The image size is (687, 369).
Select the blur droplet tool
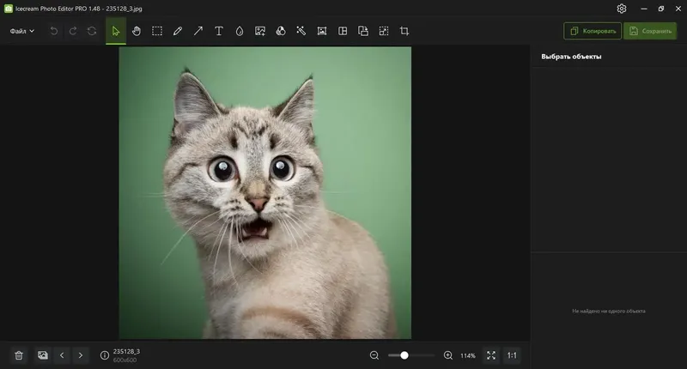pyautogui.click(x=240, y=31)
